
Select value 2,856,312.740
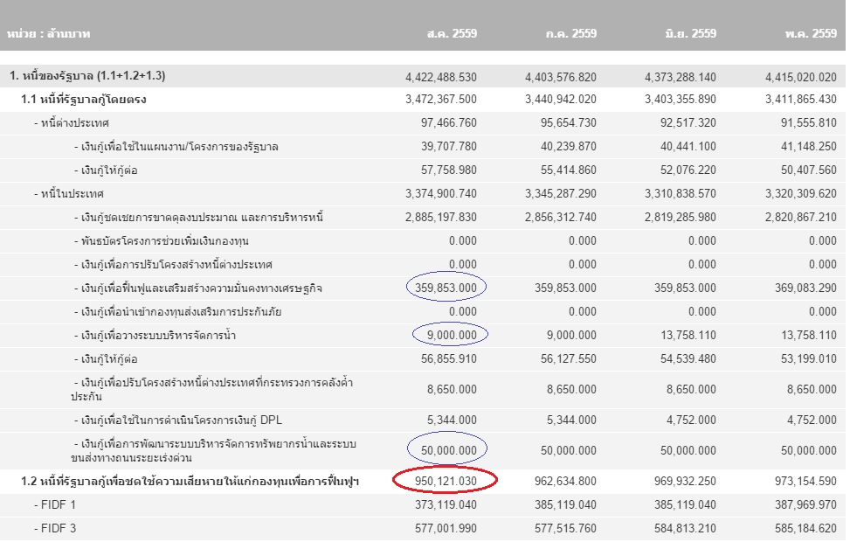tap(561, 218)
